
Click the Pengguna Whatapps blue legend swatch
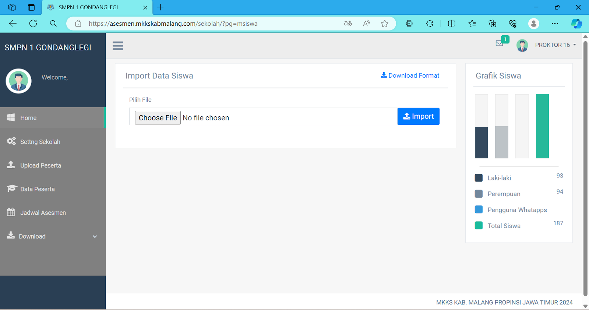pos(479,209)
